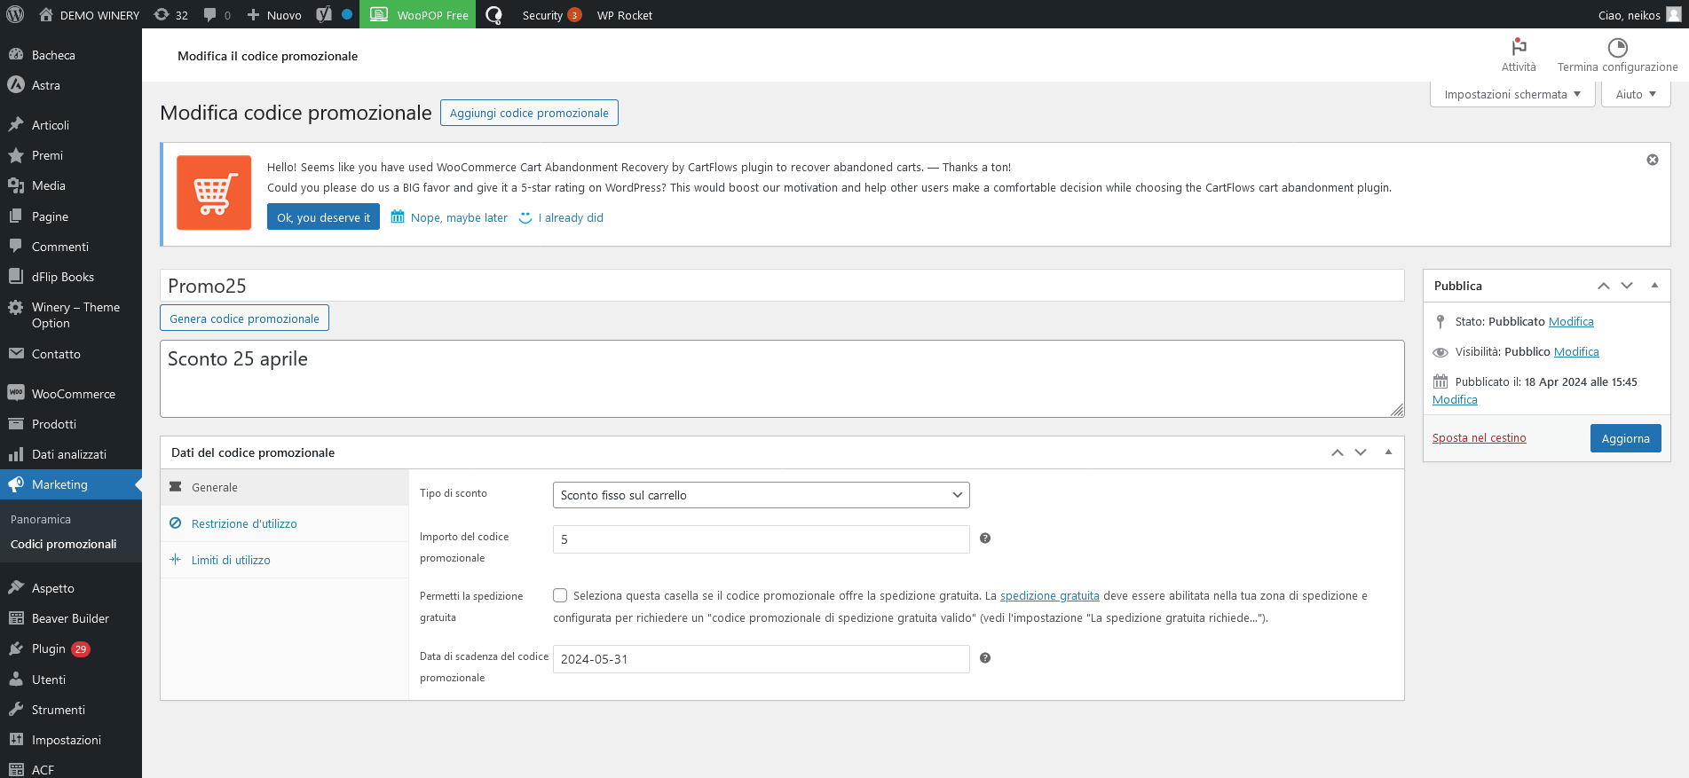This screenshot has width=1689, height=778.
Task: Click the WordPress logo in the admin bar
Action: click(x=15, y=14)
